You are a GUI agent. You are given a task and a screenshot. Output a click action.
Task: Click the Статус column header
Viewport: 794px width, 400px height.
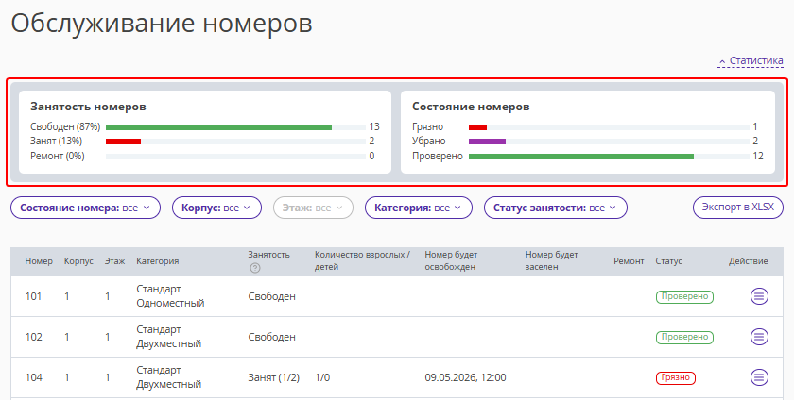click(668, 261)
